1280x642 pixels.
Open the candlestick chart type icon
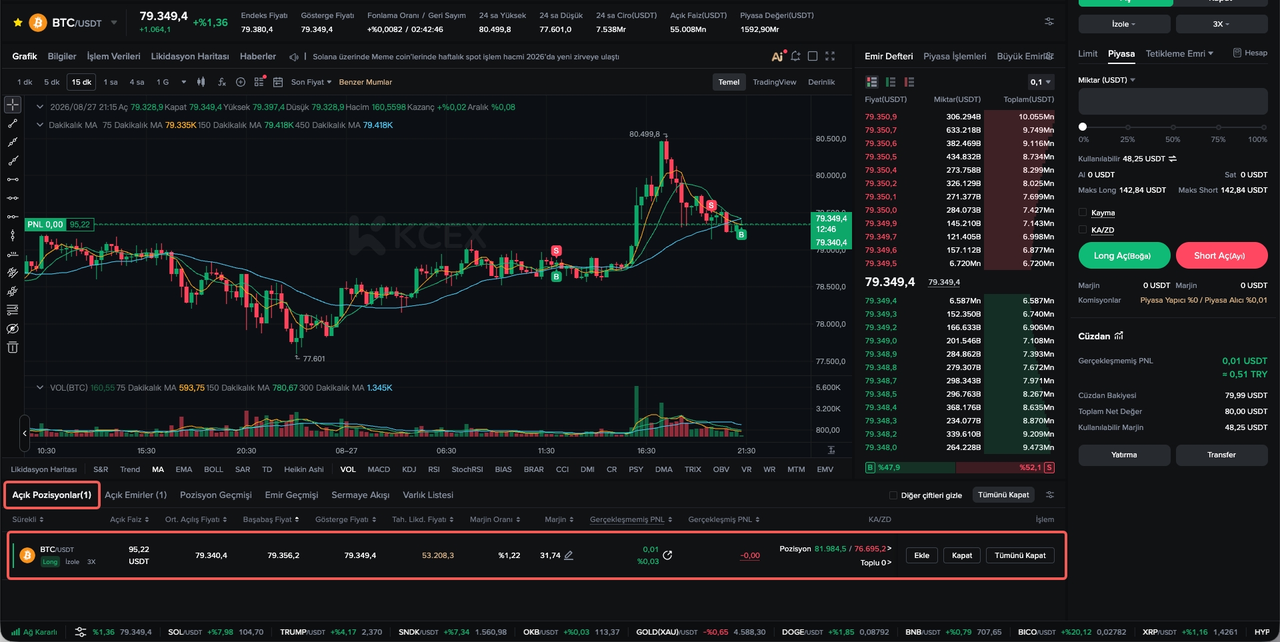coord(201,82)
